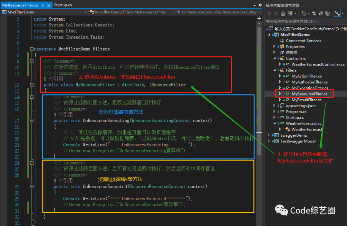Viewport: 347px width, 226px height.
Task: Select the MvcFilterDemo project row
Action: [295, 35]
